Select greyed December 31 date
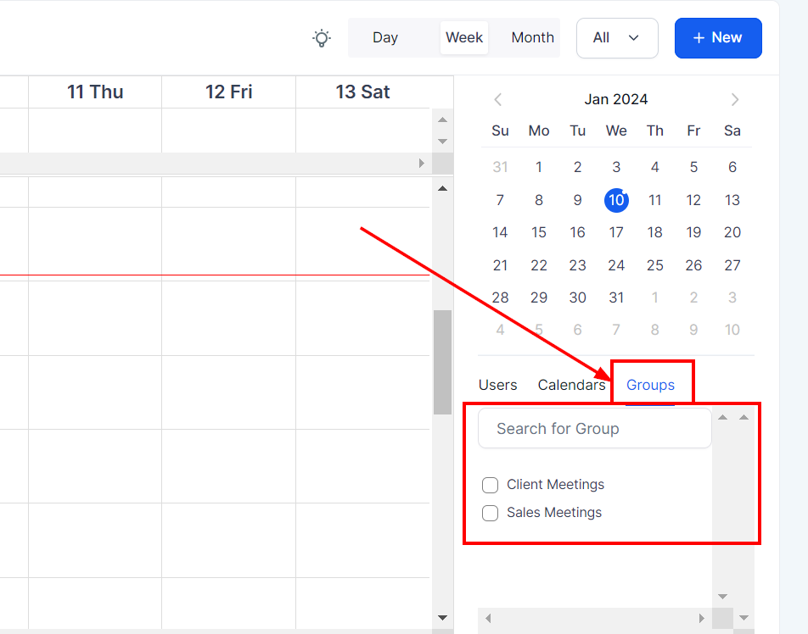Screen dimensions: 808x634 click(x=500, y=167)
